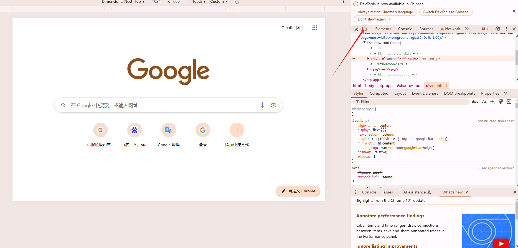Screen dimensions: 518x248
Task: Activate the inspect element picker icon
Action: (356, 29)
